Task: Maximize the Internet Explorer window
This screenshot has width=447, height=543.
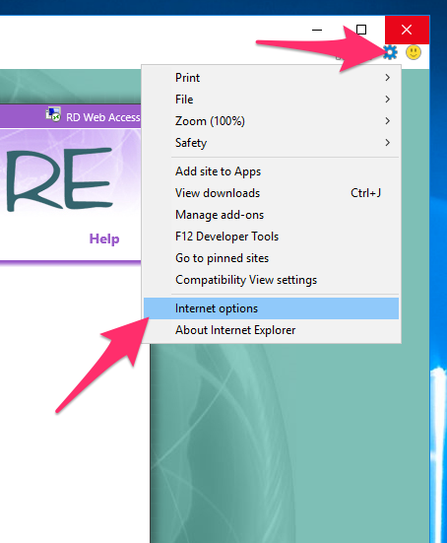Action: [361, 30]
